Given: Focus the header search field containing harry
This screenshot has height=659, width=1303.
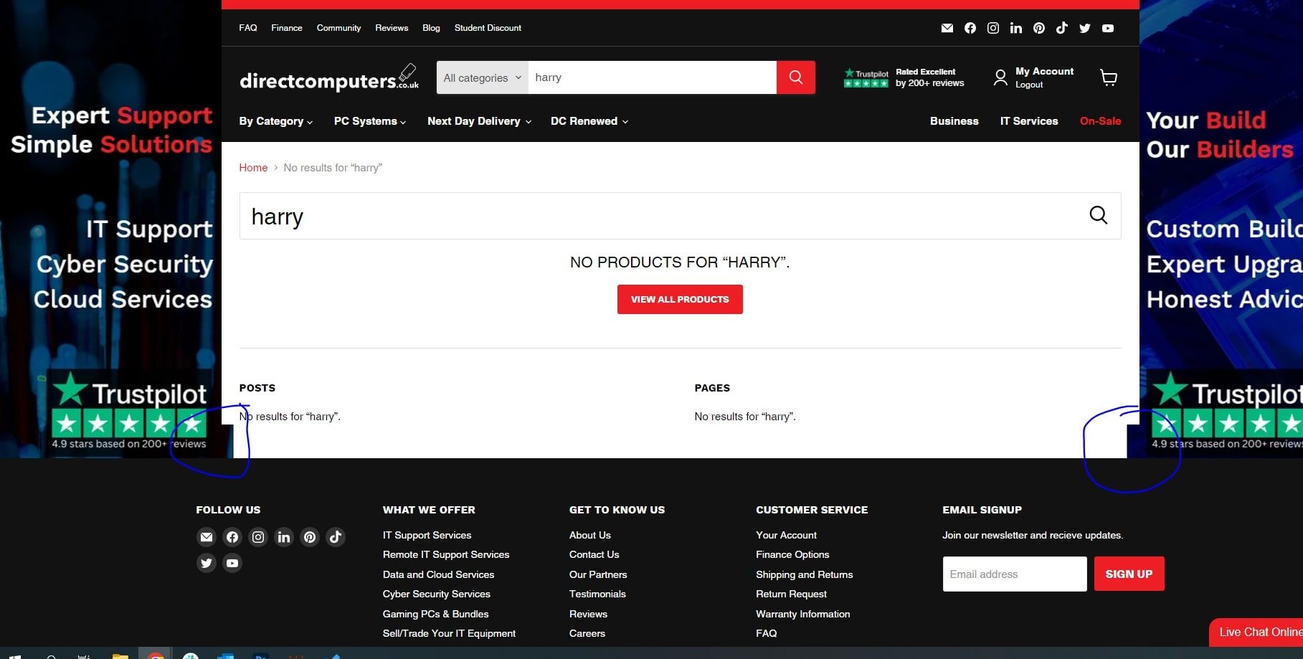Looking at the screenshot, I should pyautogui.click(x=653, y=77).
